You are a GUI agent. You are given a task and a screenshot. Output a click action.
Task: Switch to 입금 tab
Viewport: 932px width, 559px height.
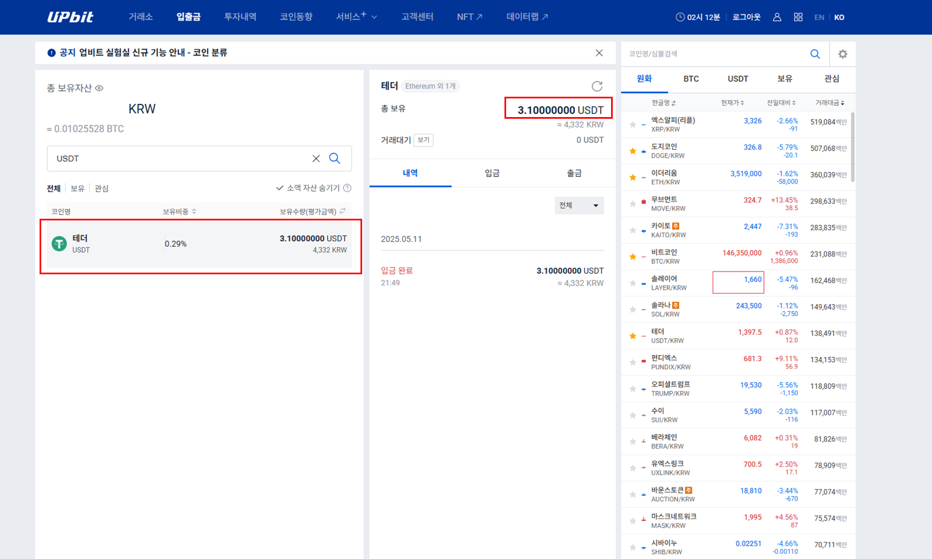click(492, 173)
